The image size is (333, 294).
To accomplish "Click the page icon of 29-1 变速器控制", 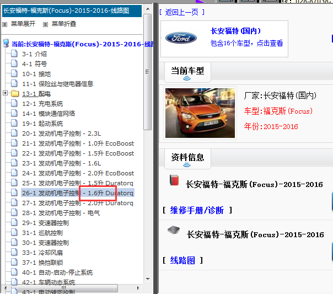I will tap(14, 222).
